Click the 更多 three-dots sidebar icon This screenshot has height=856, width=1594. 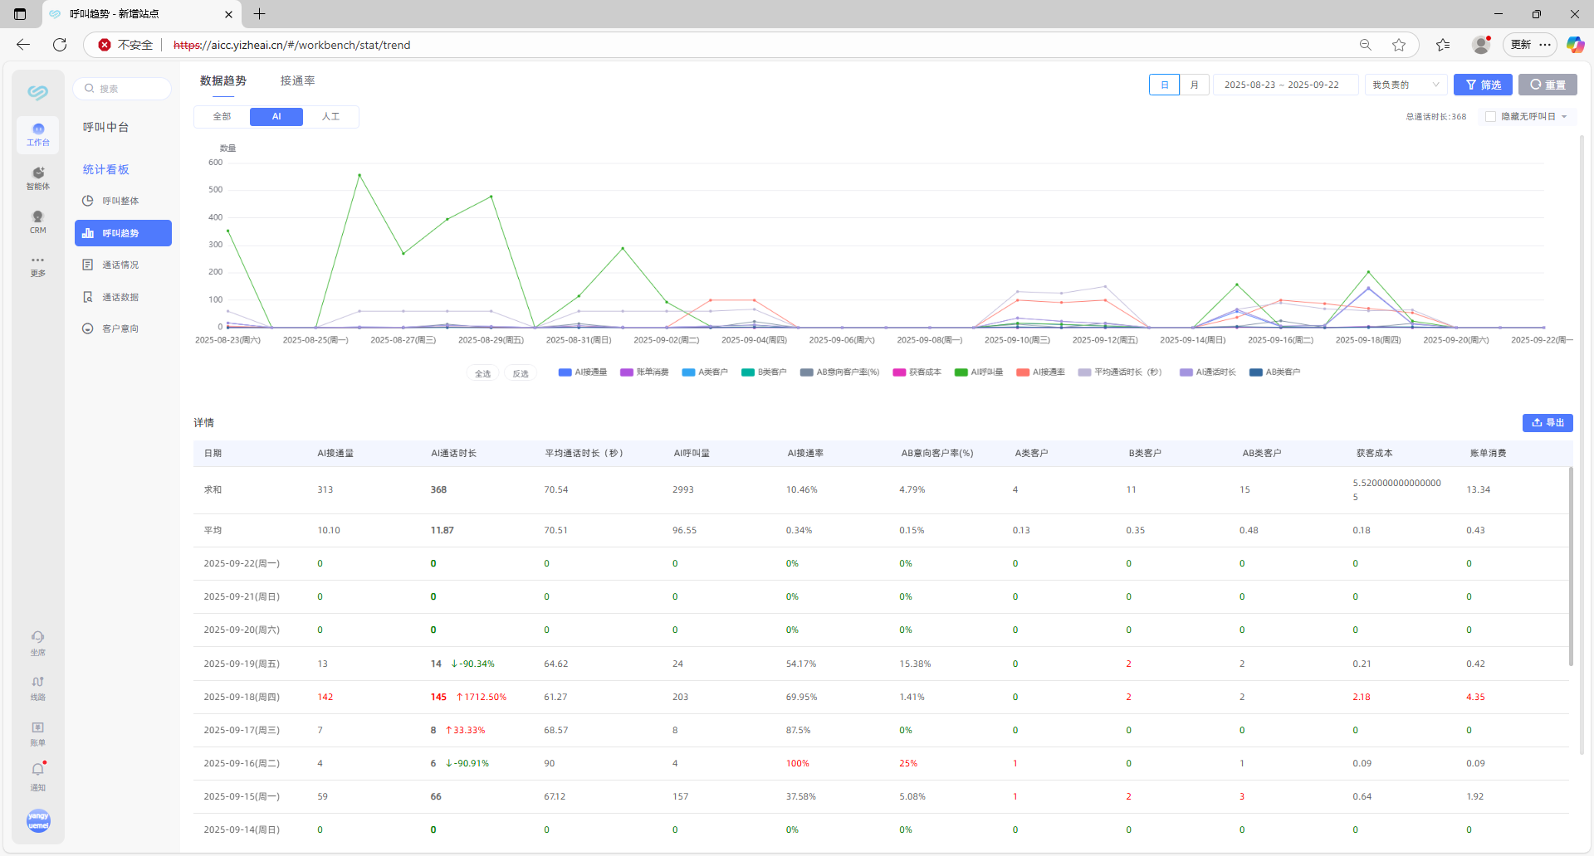click(x=37, y=265)
